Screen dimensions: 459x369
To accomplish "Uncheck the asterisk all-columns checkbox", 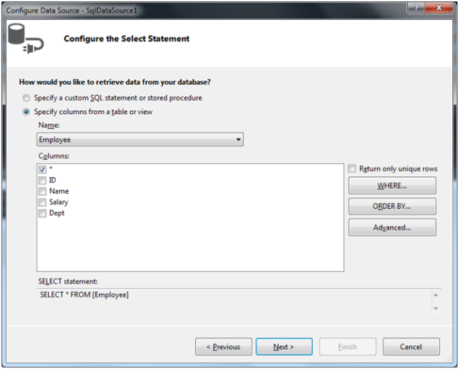I will coord(43,169).
